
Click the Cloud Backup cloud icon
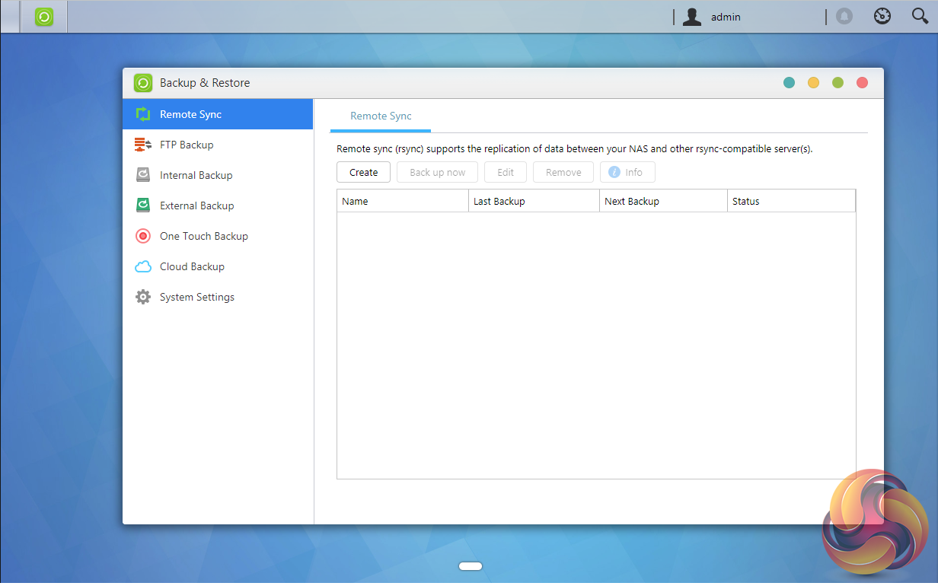[x=143, y=266]
